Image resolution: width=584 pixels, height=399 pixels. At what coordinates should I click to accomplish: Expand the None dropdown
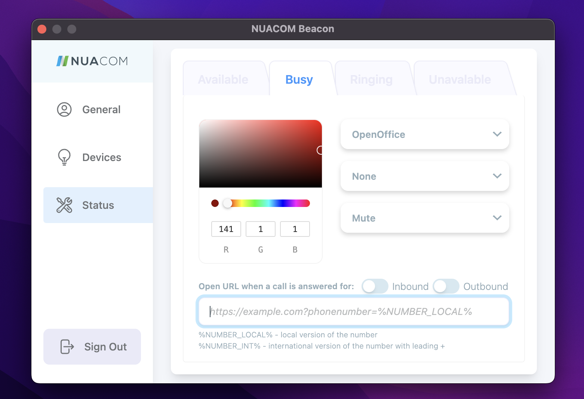[x=425, y=176]
